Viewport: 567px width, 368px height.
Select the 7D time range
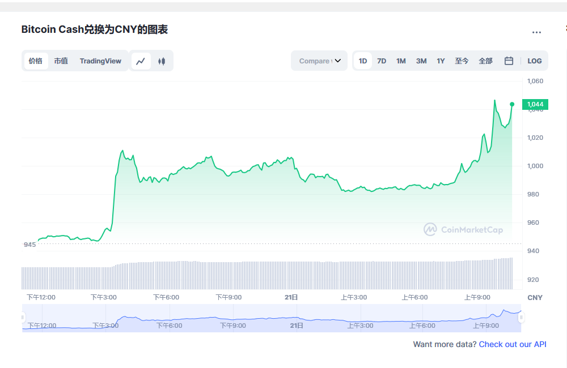click(x=382, y=61)
